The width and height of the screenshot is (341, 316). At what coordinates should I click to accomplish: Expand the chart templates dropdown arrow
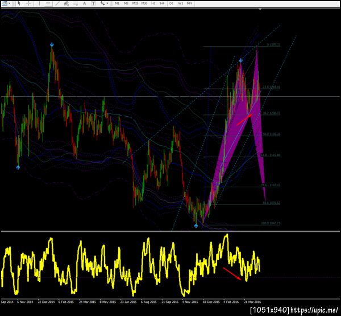[x=9, y=3]
